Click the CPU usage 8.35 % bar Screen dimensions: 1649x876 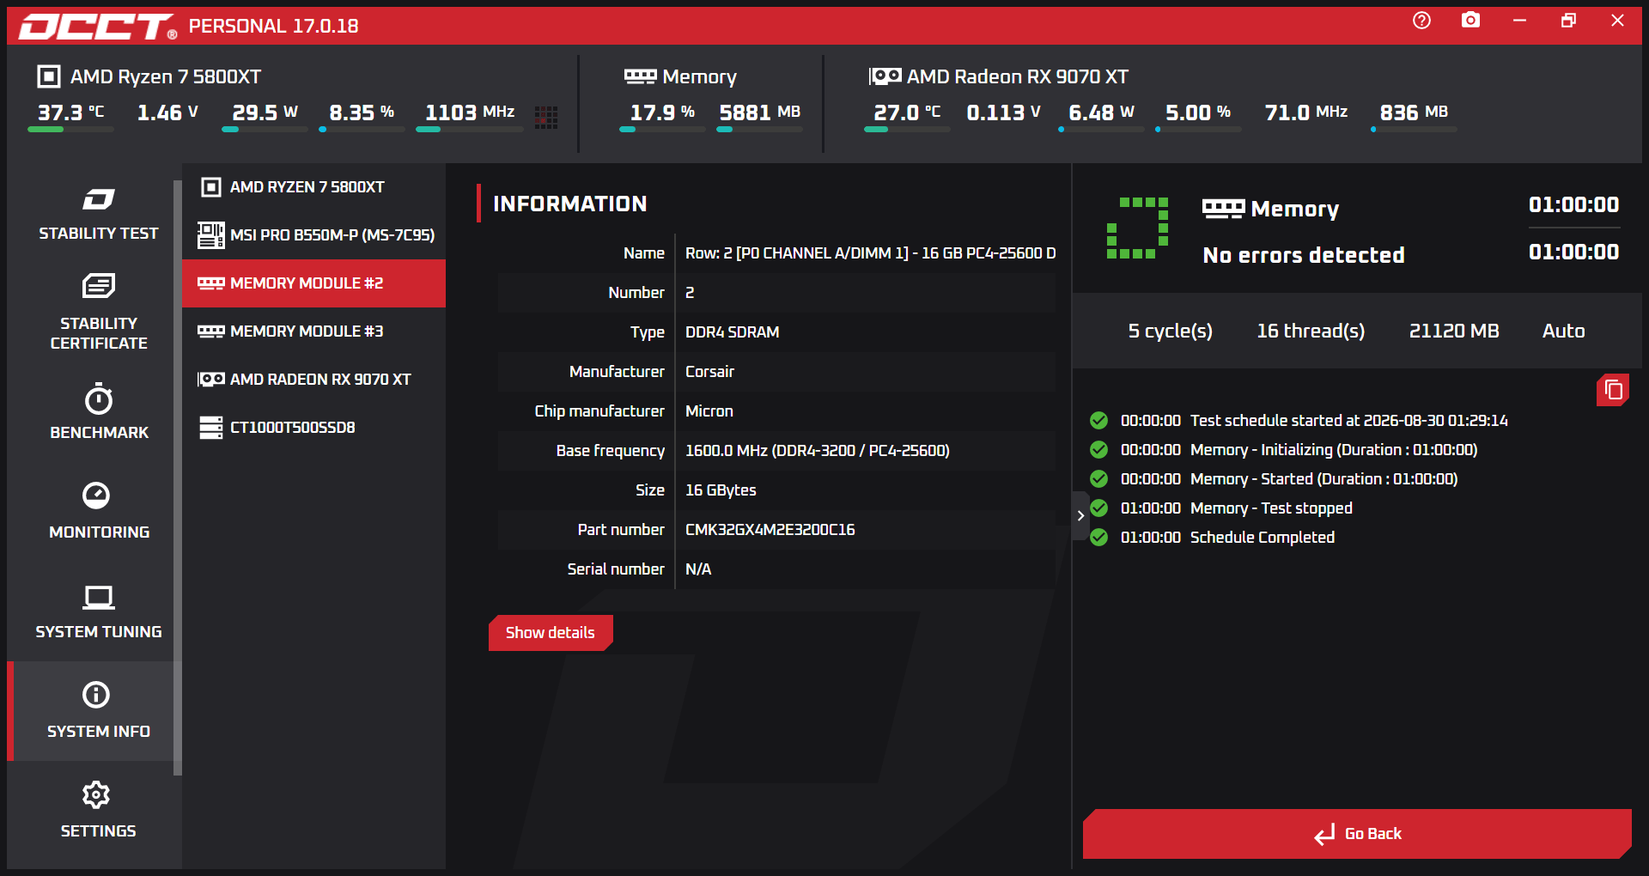362,130
